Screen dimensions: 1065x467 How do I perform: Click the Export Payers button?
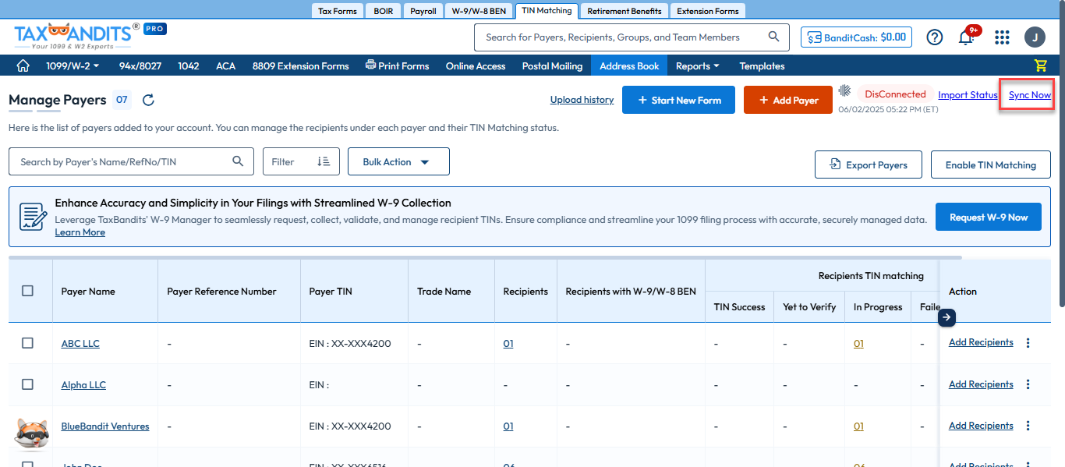point(869,165)
